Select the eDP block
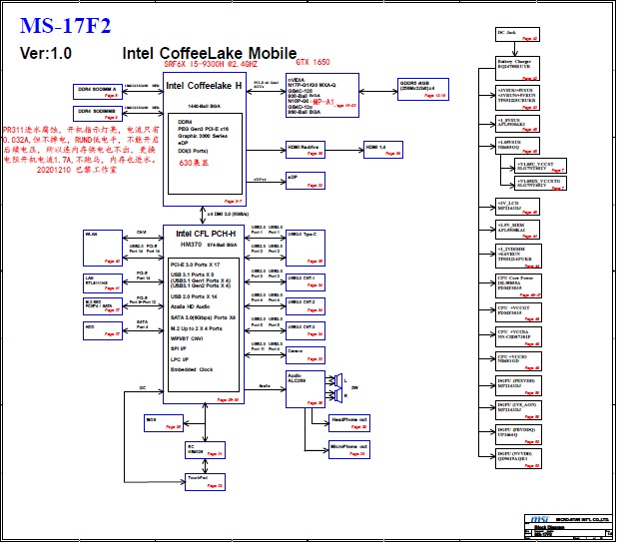Image resolution: width=627 pixels, height=554 pixels. tap(306, 181)
